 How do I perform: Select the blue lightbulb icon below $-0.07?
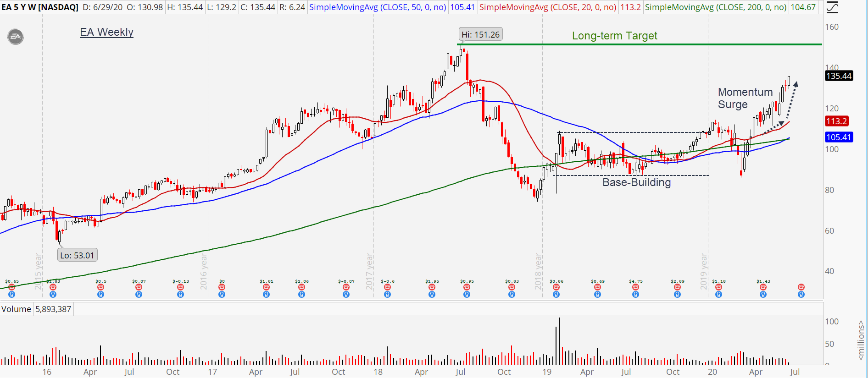[x=346, y=295]
